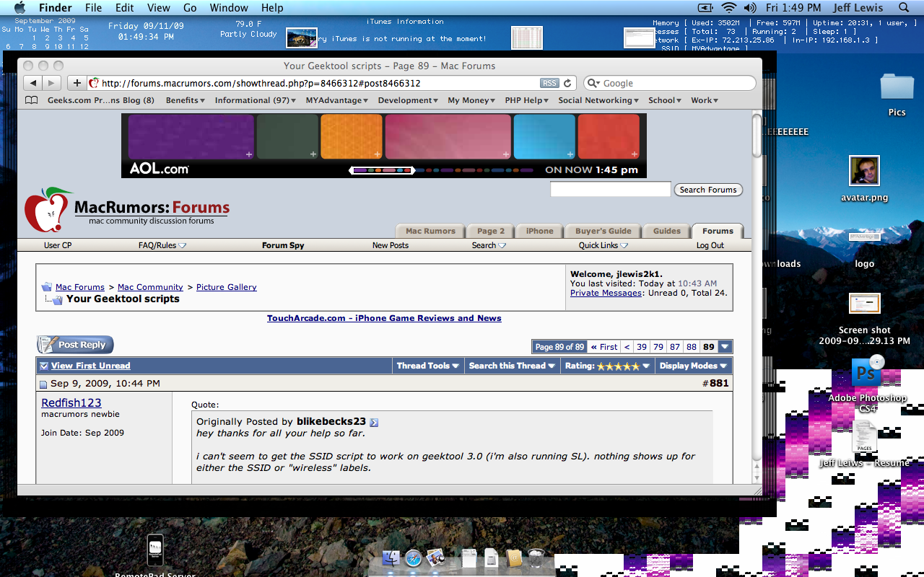The width and height of the screenshot is (924, 577).
Task: Switch to the Buyer's Guide tab
Action: (x=603, y=231)
